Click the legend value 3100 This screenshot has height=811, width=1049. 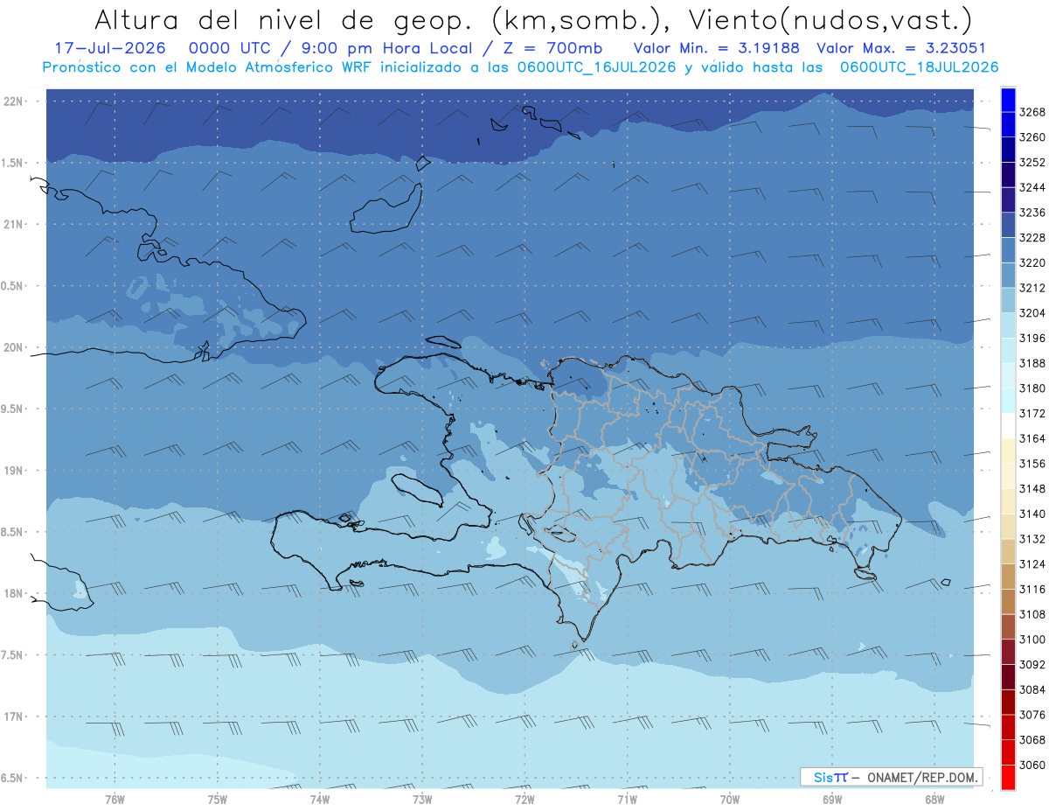[x=1032, y=640]
